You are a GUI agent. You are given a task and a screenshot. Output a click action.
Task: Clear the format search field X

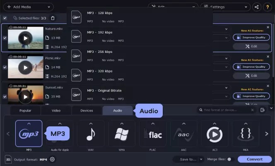(x=252, y=110)
